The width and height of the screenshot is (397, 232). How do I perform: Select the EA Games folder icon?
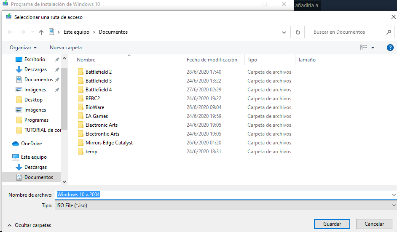80,116
